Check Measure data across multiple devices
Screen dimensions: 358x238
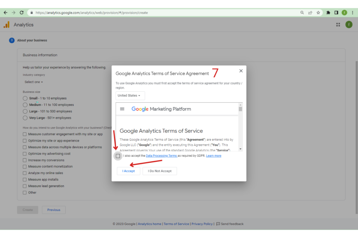tap(25, 147)
